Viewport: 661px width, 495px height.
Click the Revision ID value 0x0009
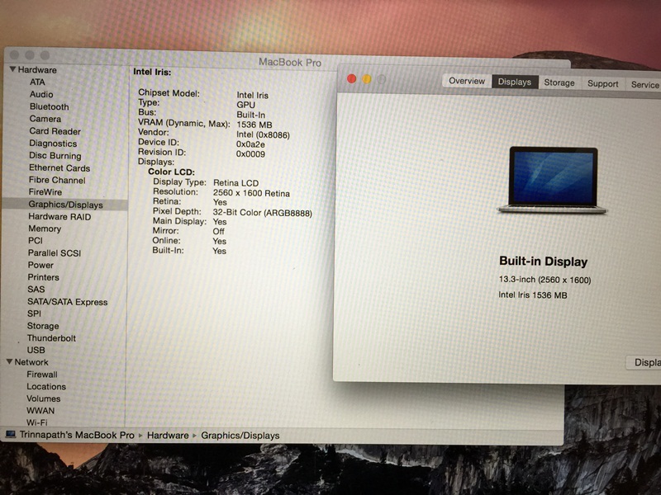coord(250,154)
